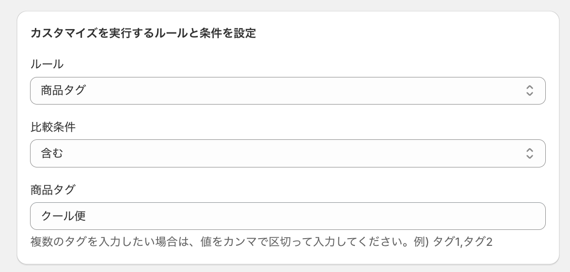Place cursor on クール便 text in input

click(63, 216)
